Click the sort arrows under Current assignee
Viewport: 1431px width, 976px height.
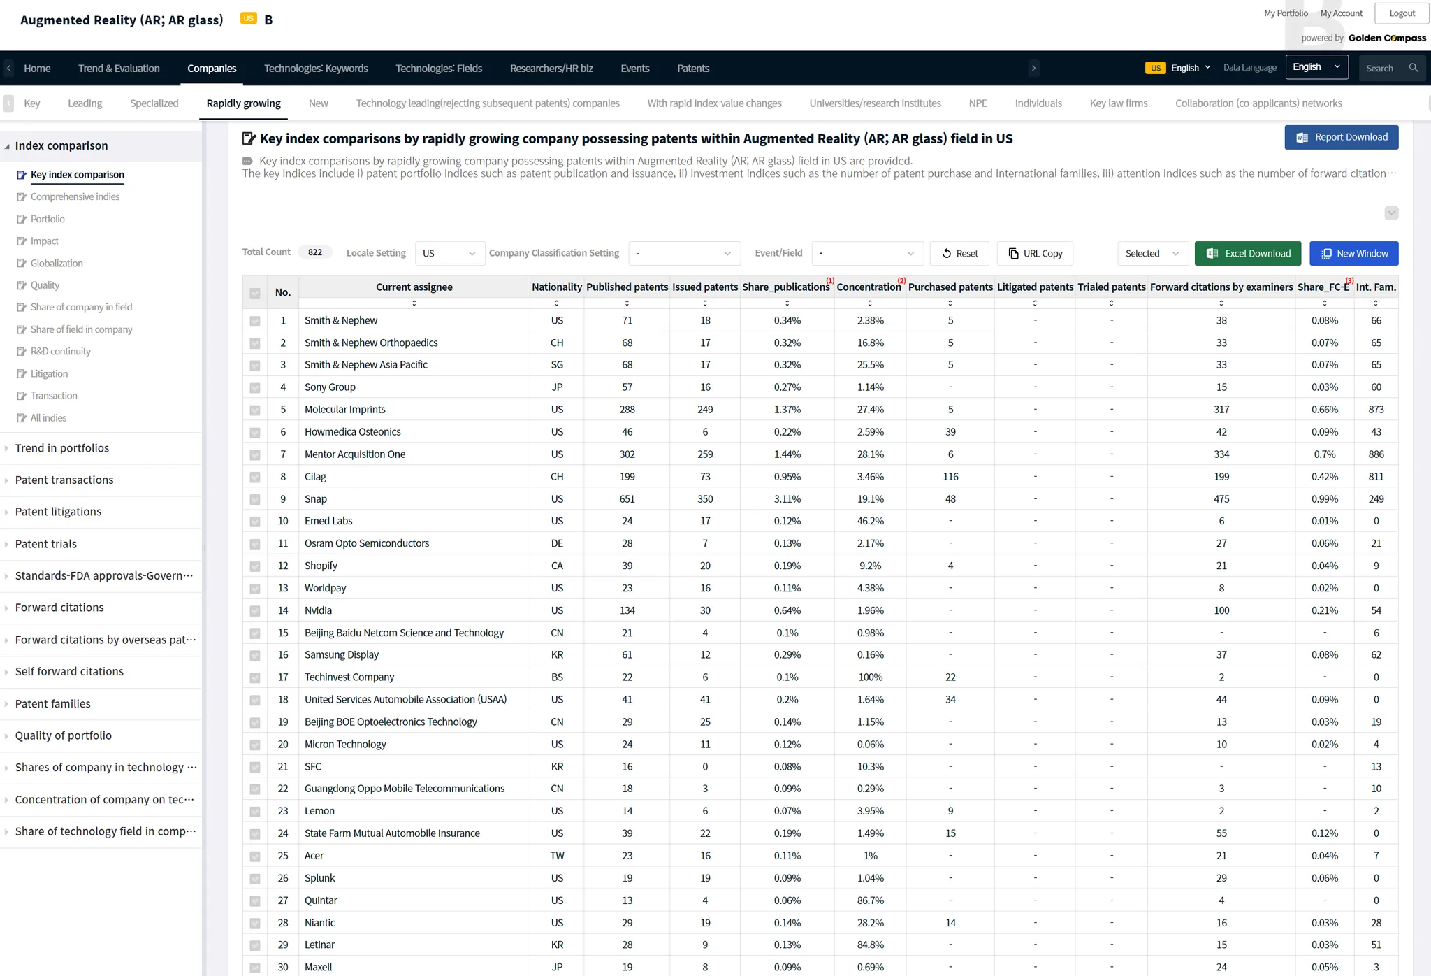pyautogui.click(x=414, y=303)
